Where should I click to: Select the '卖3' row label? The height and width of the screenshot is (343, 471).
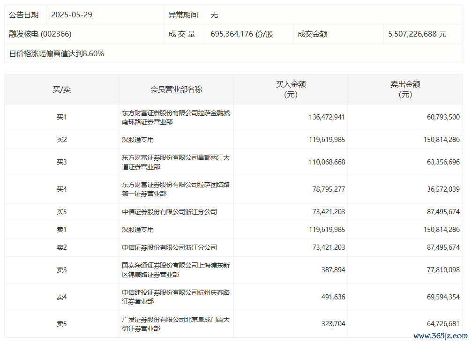coord(61,270)
